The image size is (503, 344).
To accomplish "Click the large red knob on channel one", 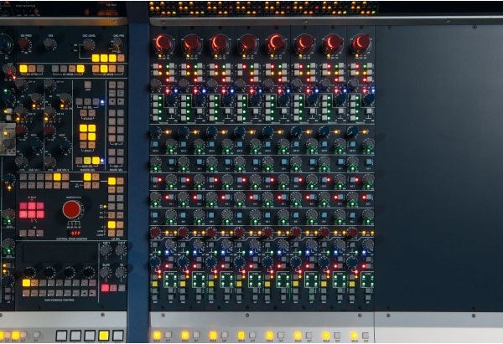I will click(163, 43).
